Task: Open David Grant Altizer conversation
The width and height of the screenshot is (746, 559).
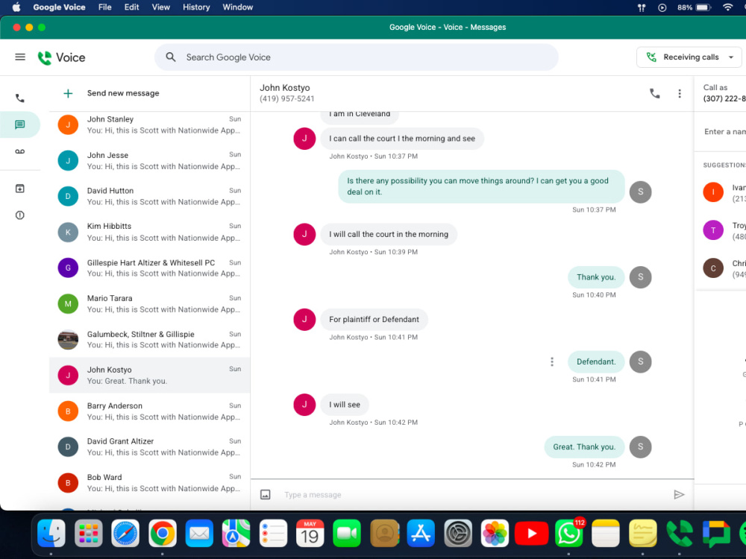Action: pos(149,446)
